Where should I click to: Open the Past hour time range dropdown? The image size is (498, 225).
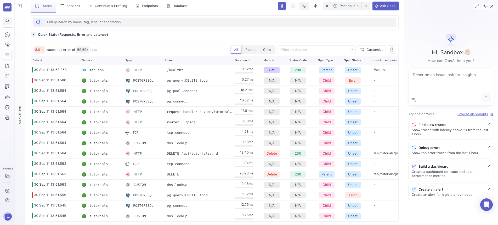pos(346,6)
